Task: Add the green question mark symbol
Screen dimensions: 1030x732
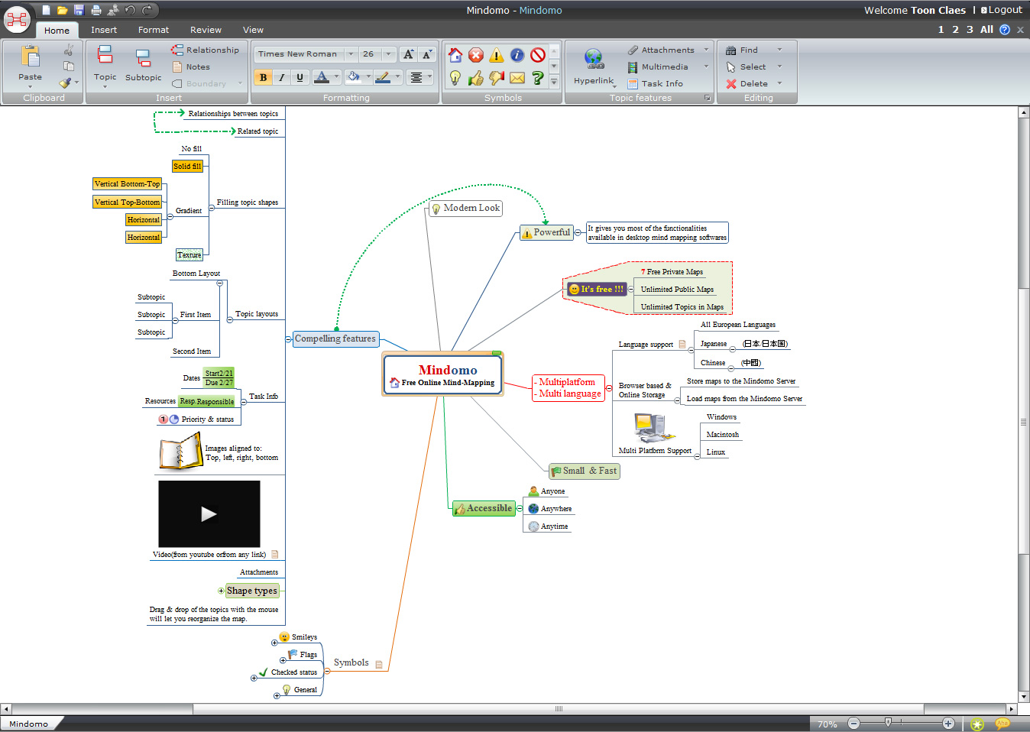Action: point(538,78)
